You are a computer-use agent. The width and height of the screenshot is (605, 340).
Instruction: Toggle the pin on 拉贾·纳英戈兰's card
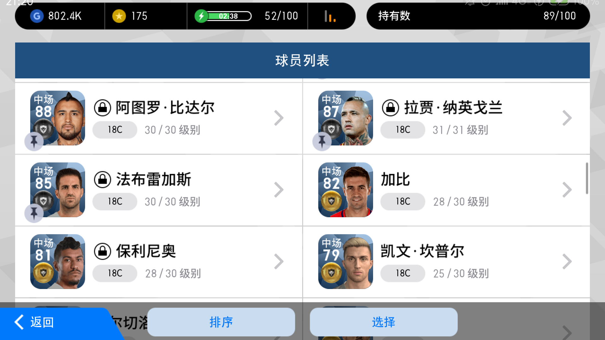(x=322, y=141)
